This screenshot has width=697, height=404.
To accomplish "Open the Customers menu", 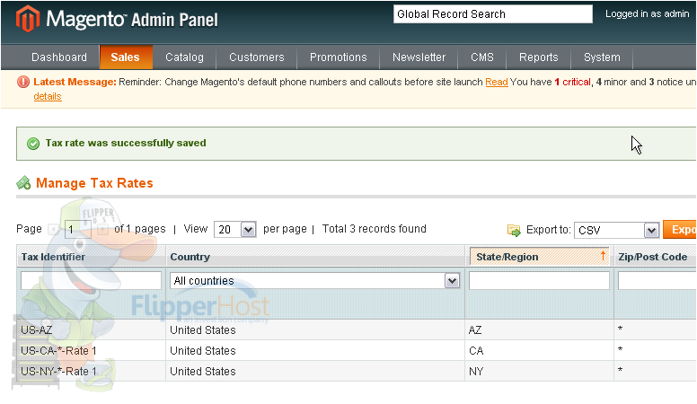I will pyautogui.click(x=257, y=57).
